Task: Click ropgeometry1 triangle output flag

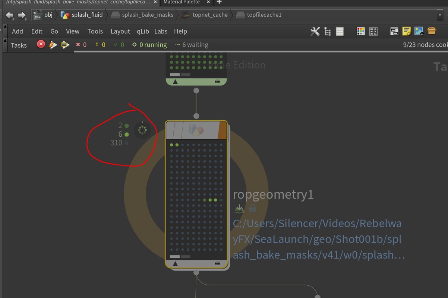Action: point(175,264)
